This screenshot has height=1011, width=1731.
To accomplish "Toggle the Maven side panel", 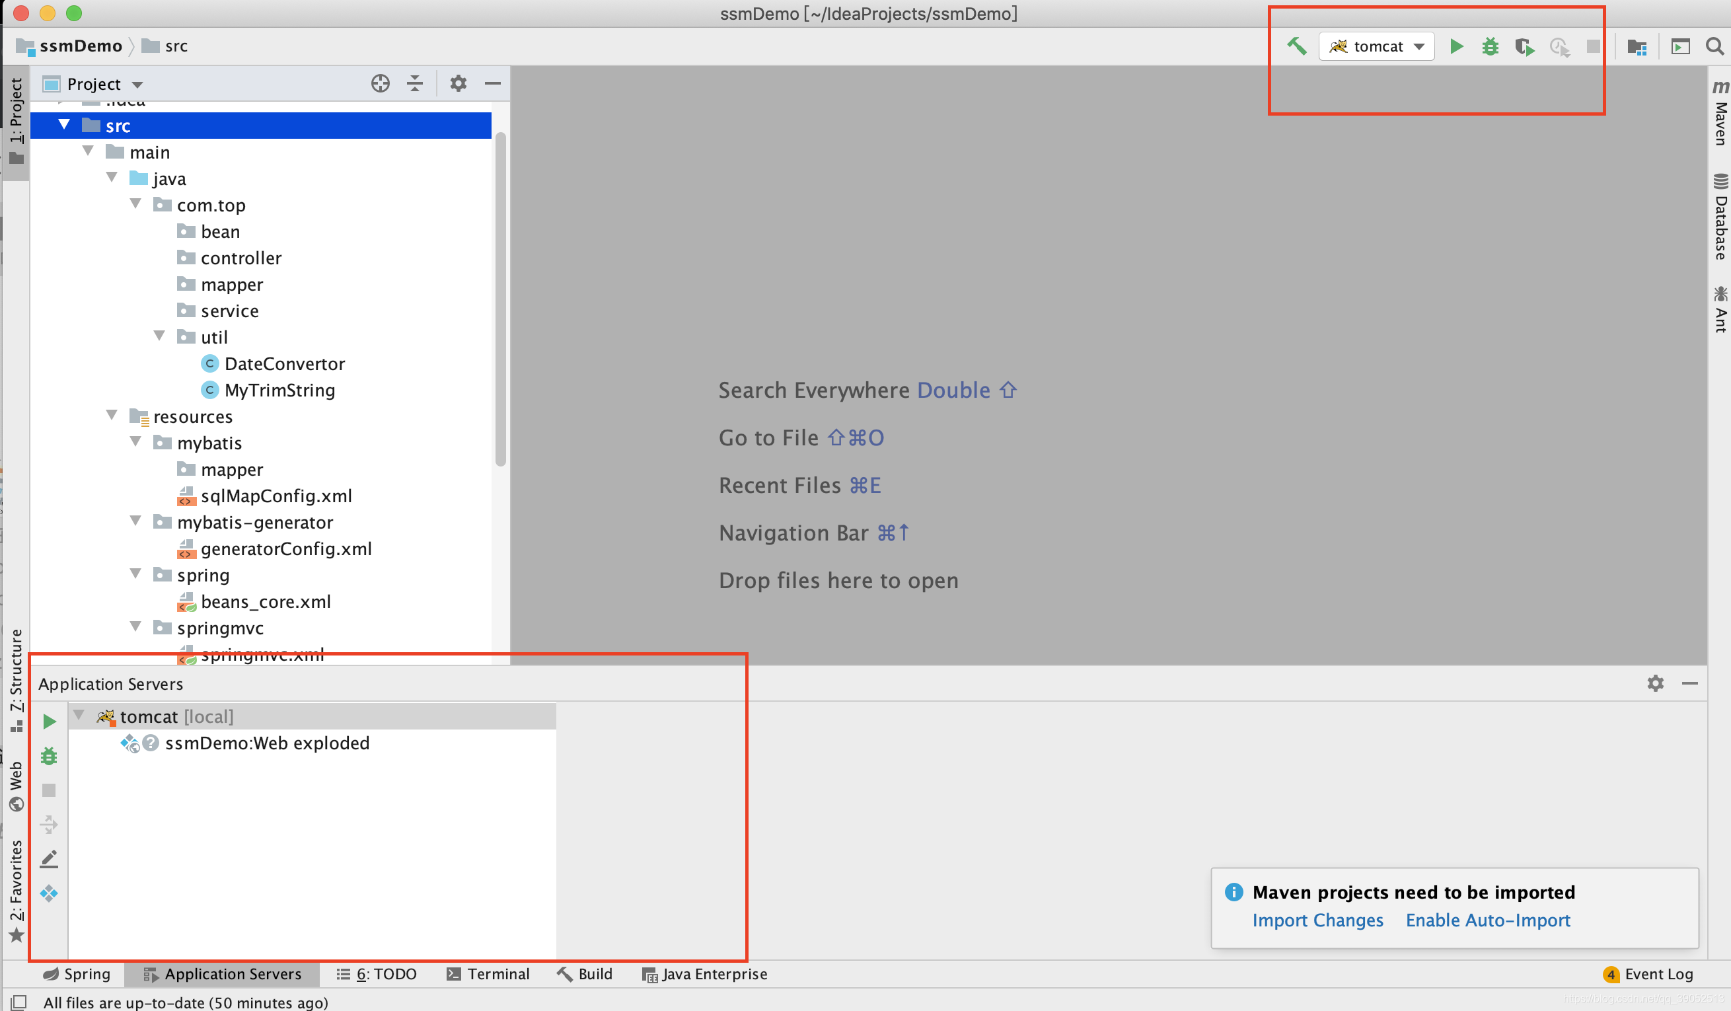I will point(1719,115).
